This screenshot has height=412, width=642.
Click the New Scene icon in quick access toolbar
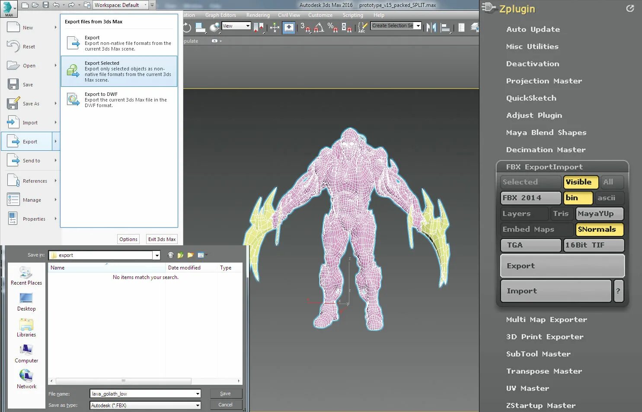25,5
